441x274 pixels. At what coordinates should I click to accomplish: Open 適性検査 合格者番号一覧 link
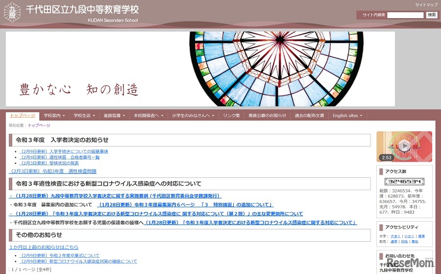tap(59, 157)
